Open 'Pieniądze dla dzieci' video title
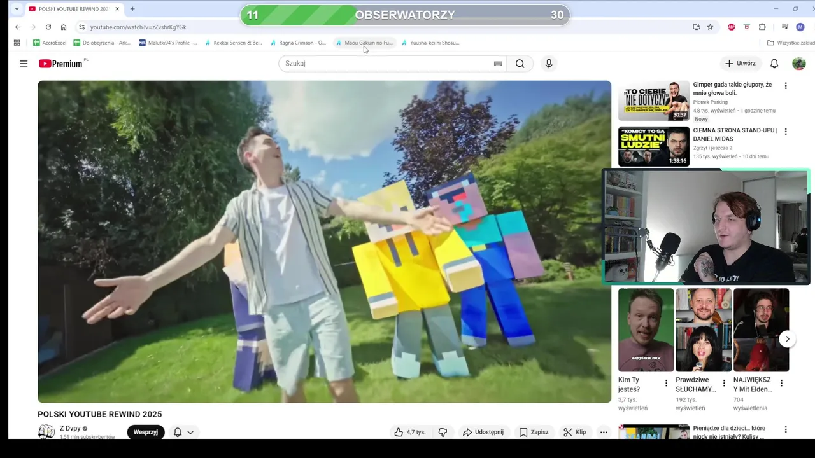 [729, 432]
